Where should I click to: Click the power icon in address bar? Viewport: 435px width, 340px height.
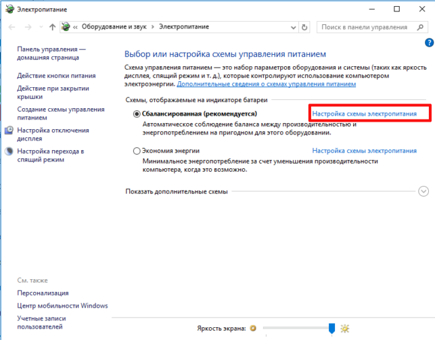(x=66, y=26)
